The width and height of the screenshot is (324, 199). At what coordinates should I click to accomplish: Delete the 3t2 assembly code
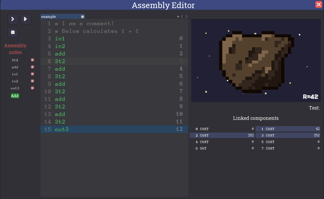tap(32, 60)
